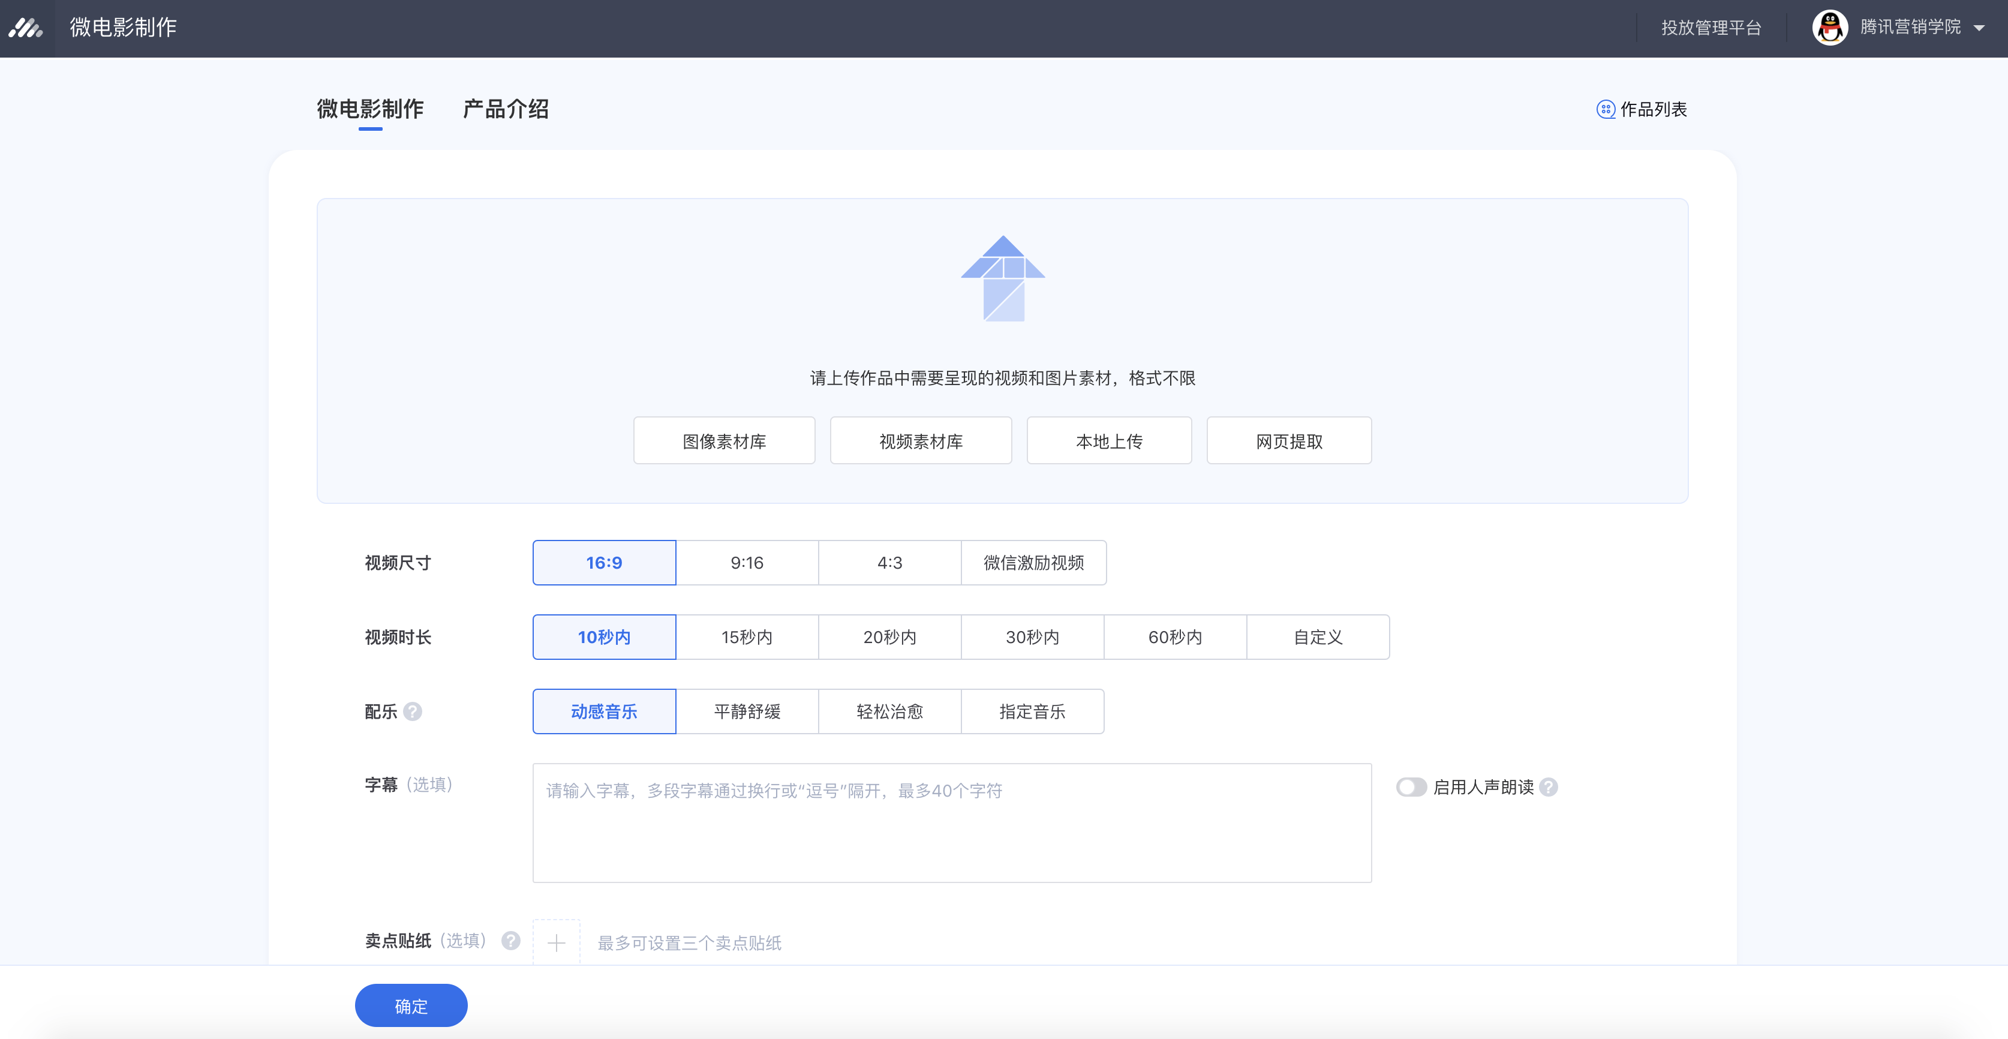Select 动感音乐 as background music
The image size is (2008, 1039).
[x=604, y=711]
